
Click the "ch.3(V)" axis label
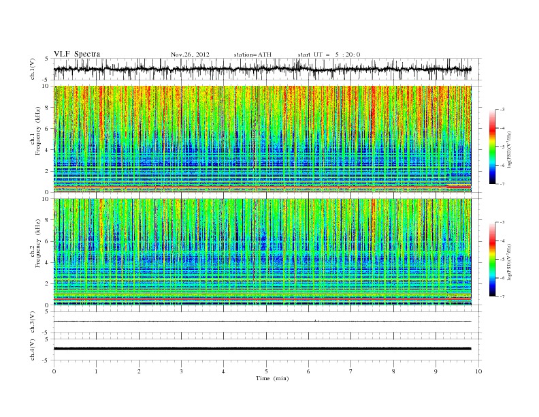coord(33,322)
